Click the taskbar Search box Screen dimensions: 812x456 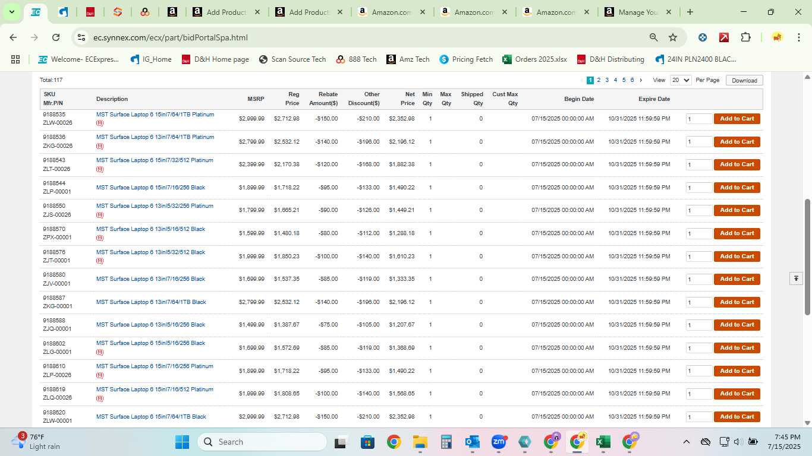pyautogui.click(x=262, y=442)
